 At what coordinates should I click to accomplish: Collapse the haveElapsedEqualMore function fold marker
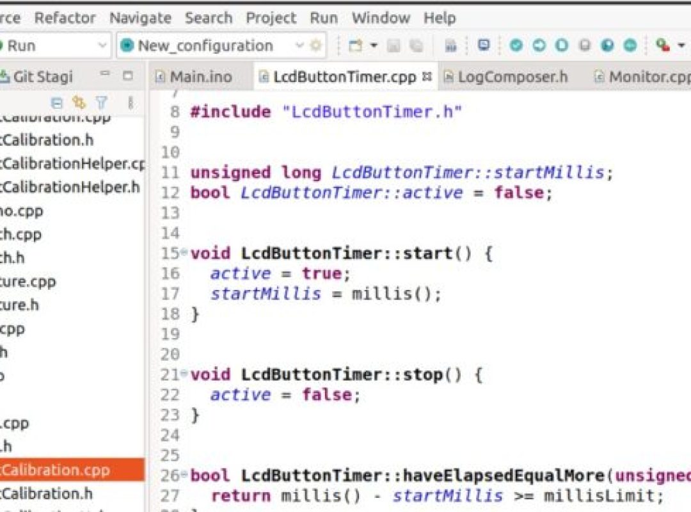point(184,474)
